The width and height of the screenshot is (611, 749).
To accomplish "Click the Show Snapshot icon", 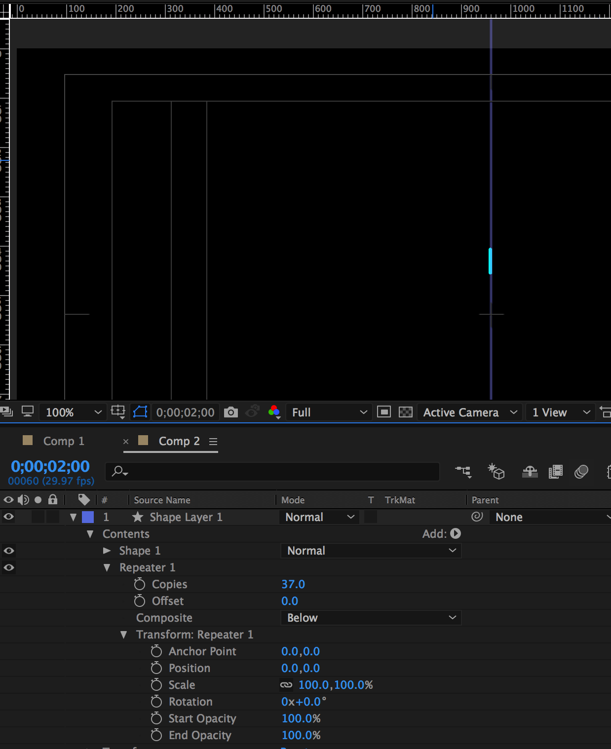I will pyautogui.click(x=252, y=411).
